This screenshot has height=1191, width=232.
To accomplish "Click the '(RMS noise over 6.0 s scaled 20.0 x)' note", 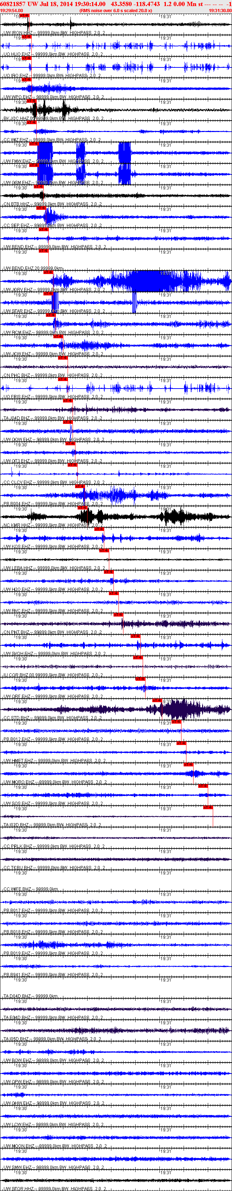I will click(x=116, y=10).
